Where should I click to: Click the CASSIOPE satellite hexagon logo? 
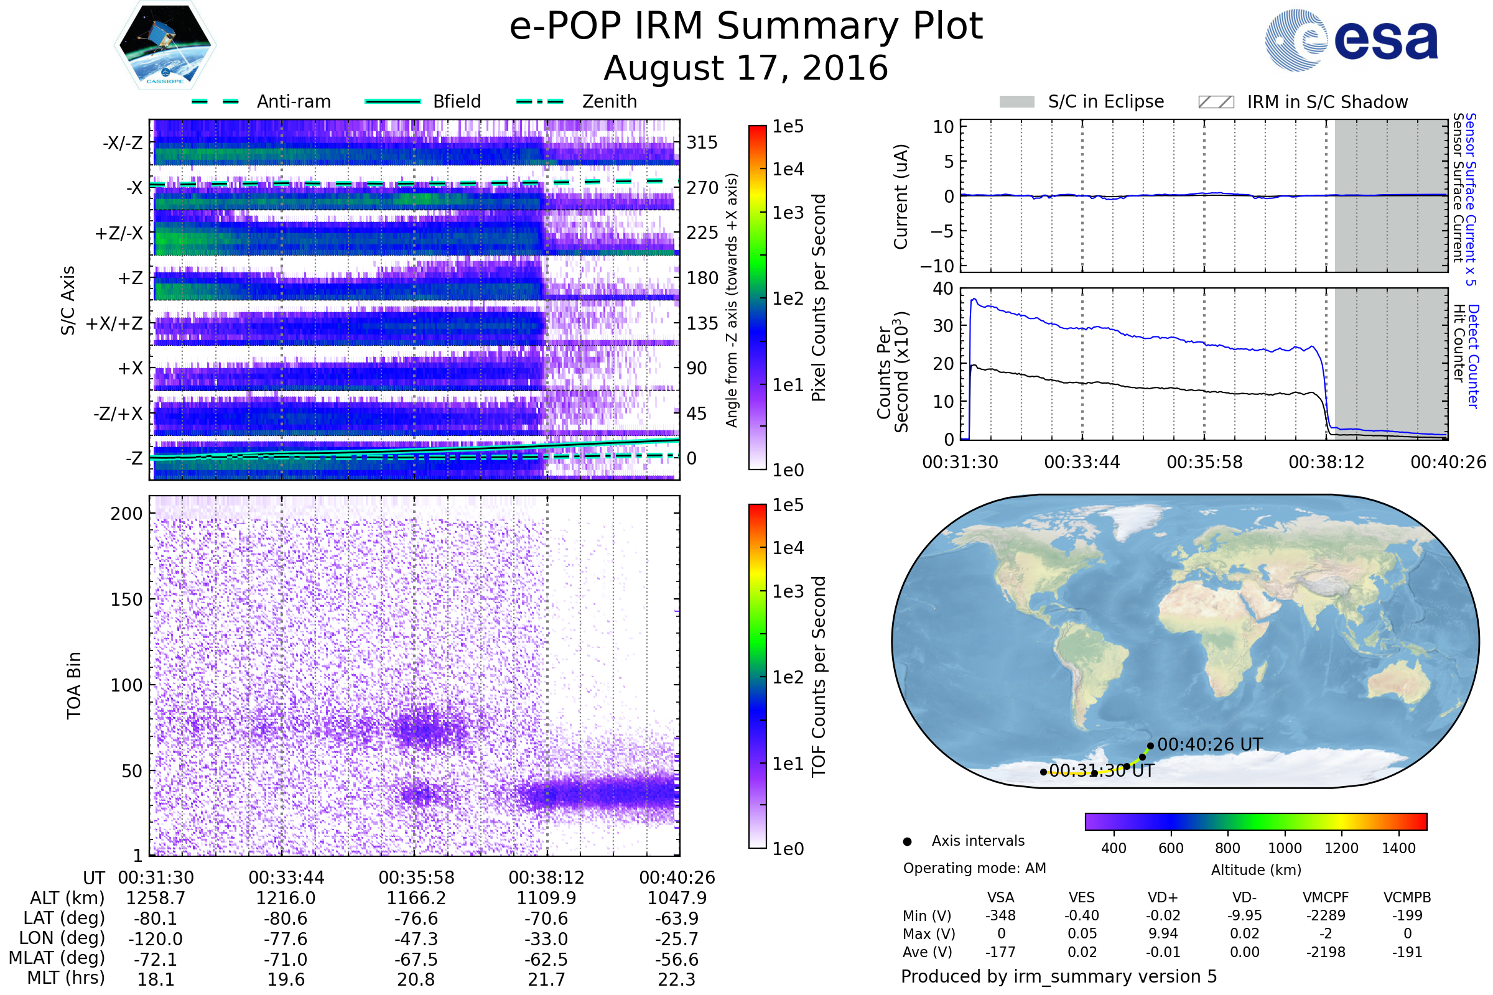[x=165, y=45]
